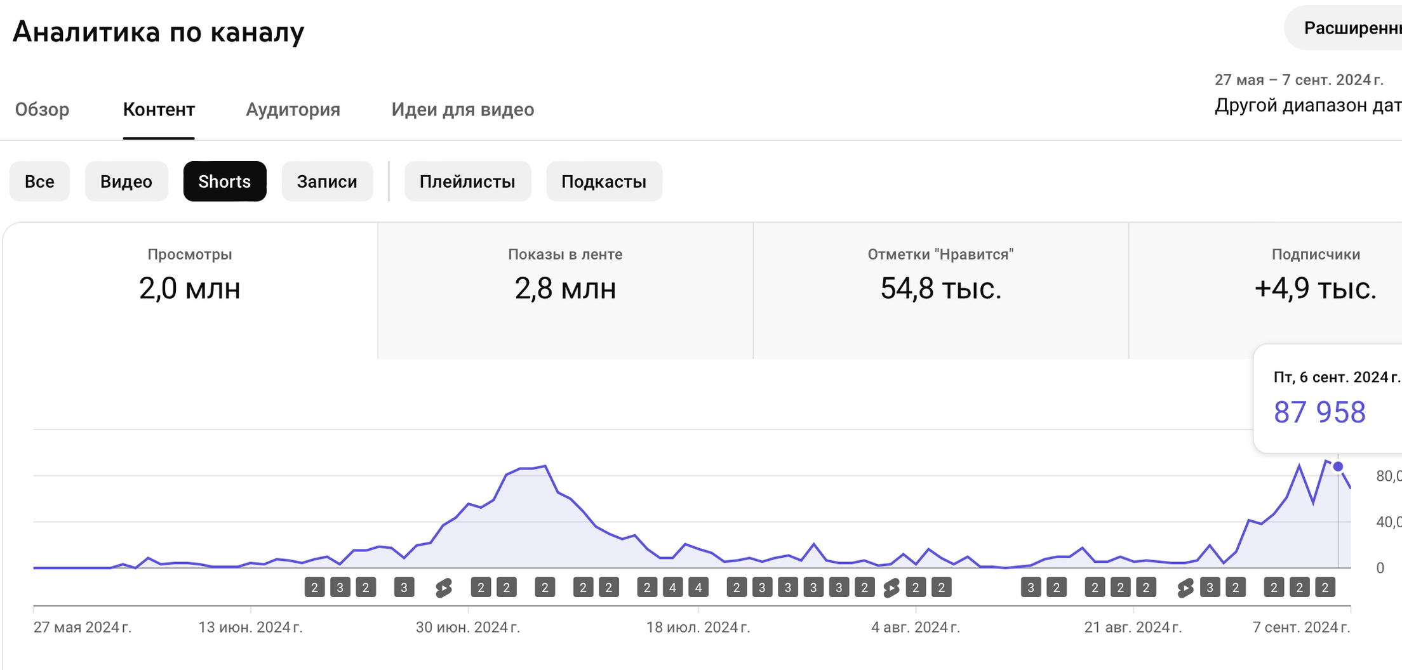Go to Идеи для видео tab
The width and height of the screenshot is (1402, 670).
pyautogui.click(x=462, y=110)
